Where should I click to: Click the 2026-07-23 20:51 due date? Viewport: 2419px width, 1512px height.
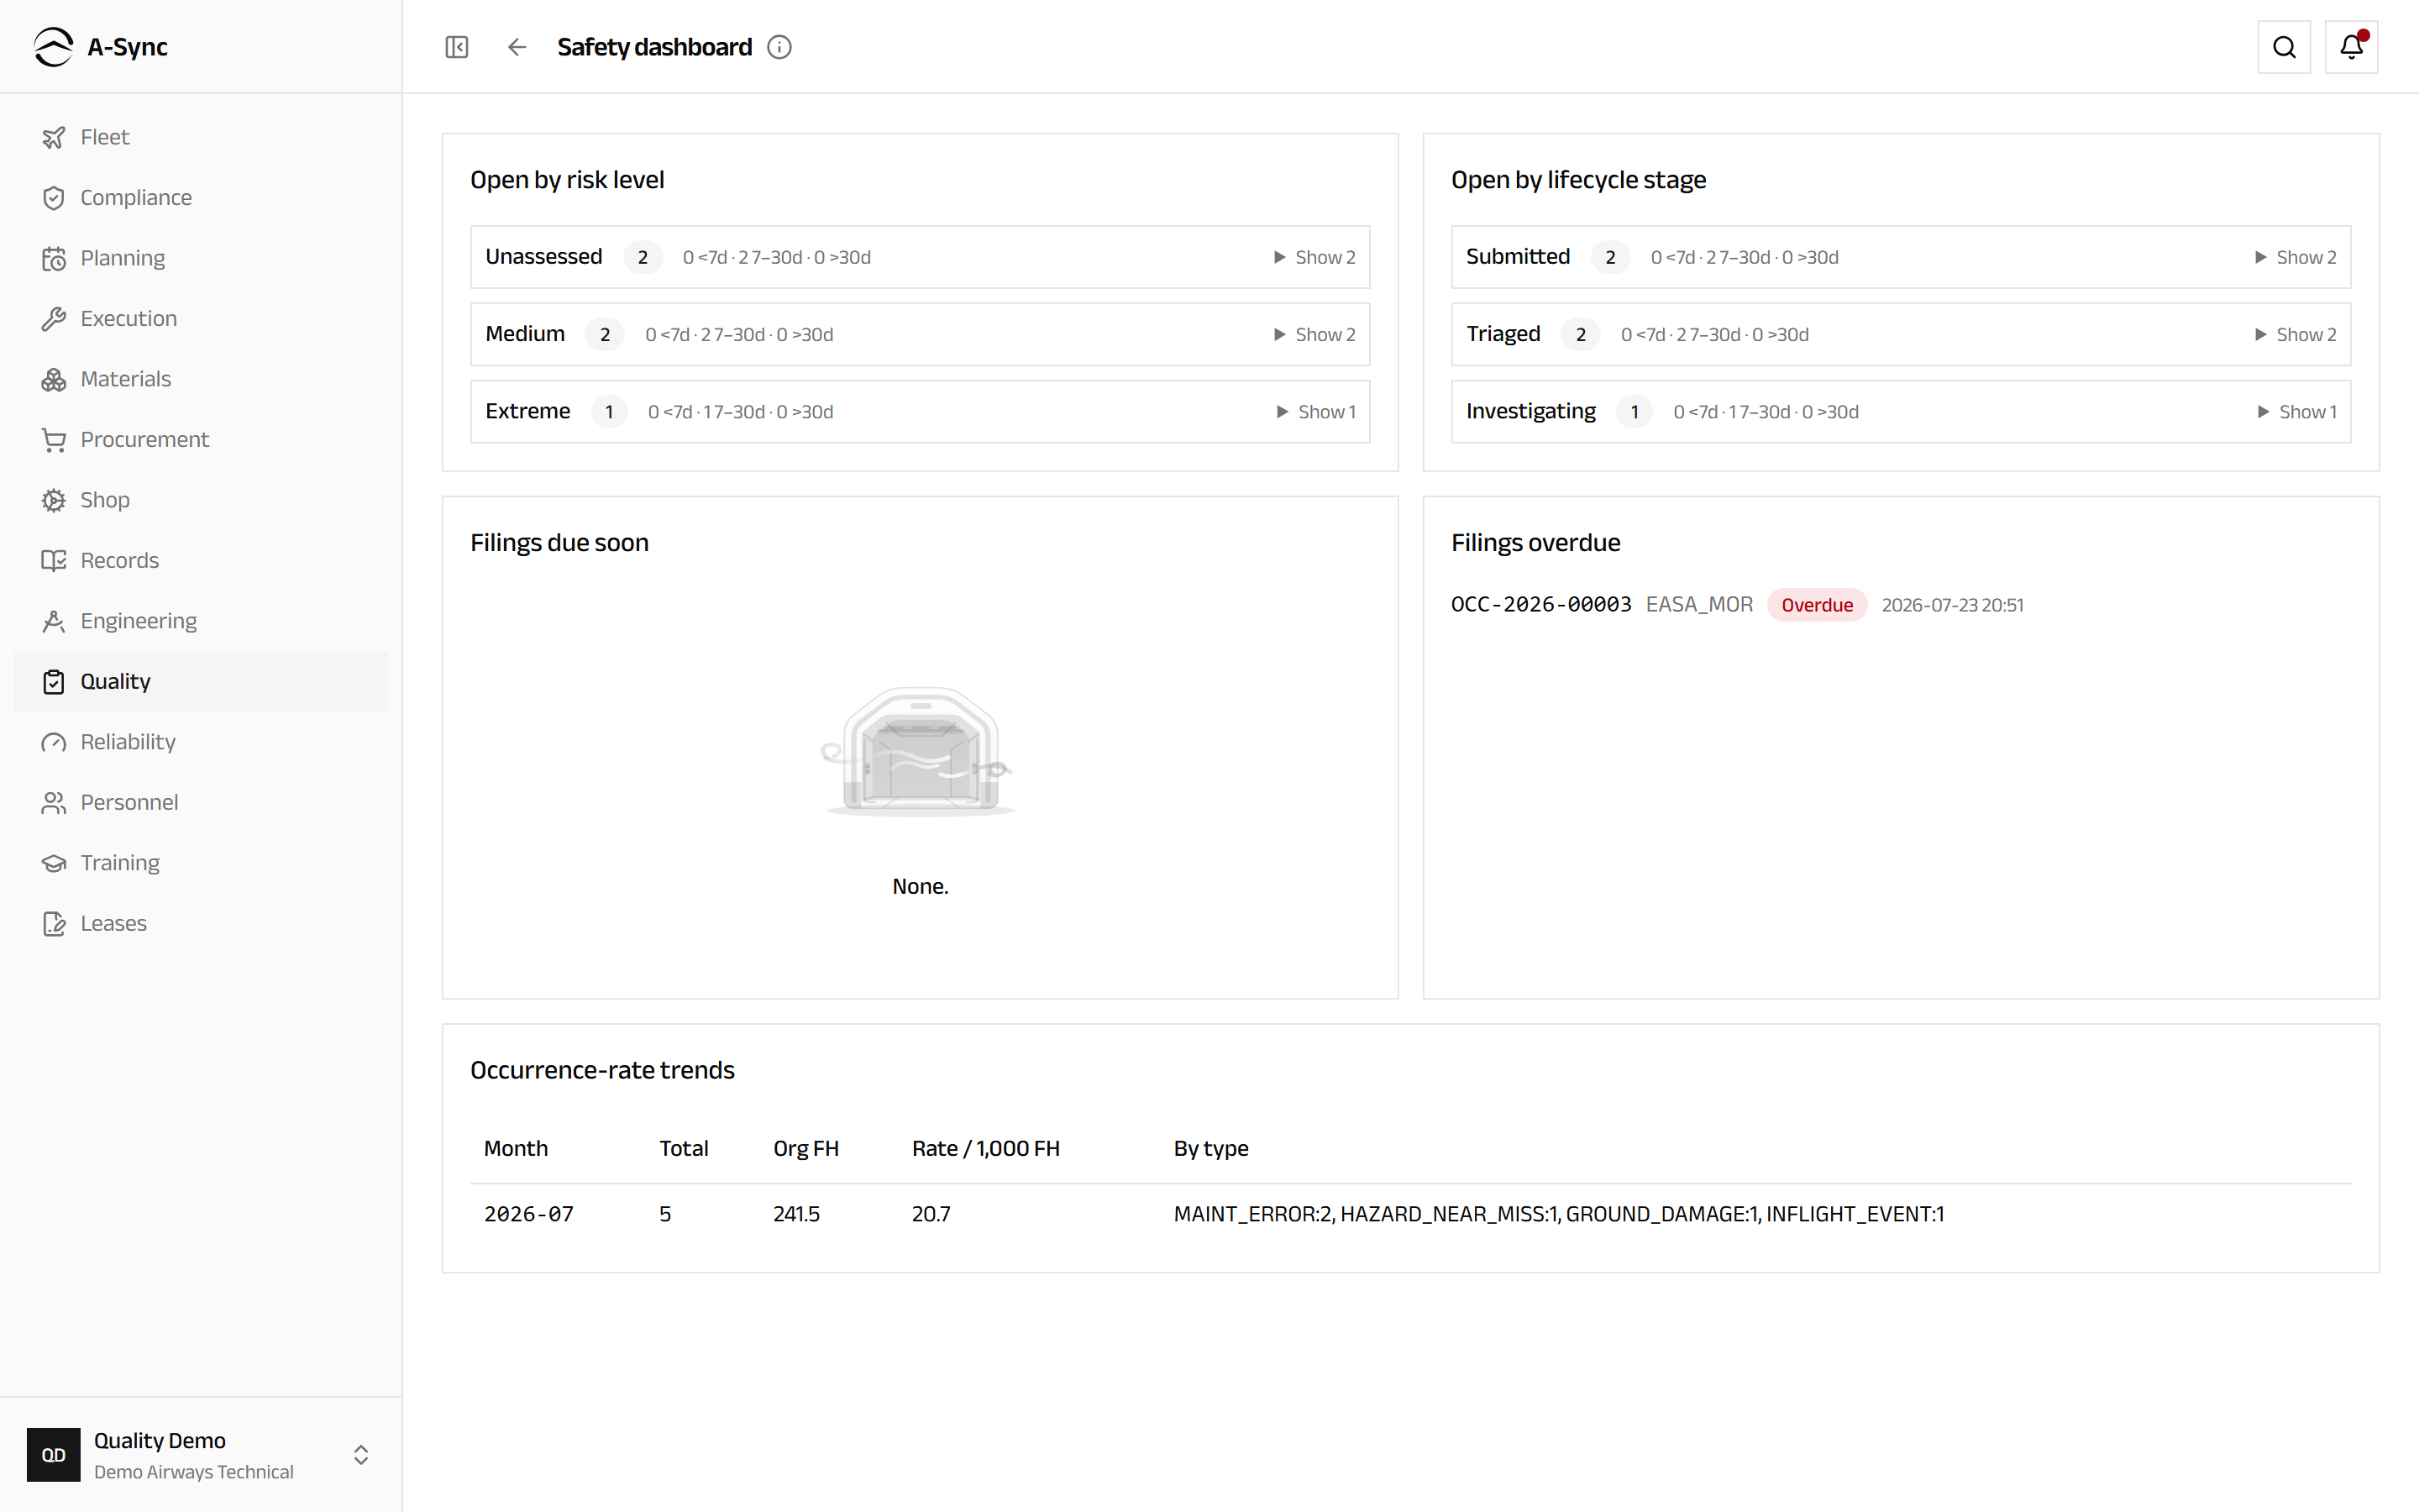pos(1952,605)
